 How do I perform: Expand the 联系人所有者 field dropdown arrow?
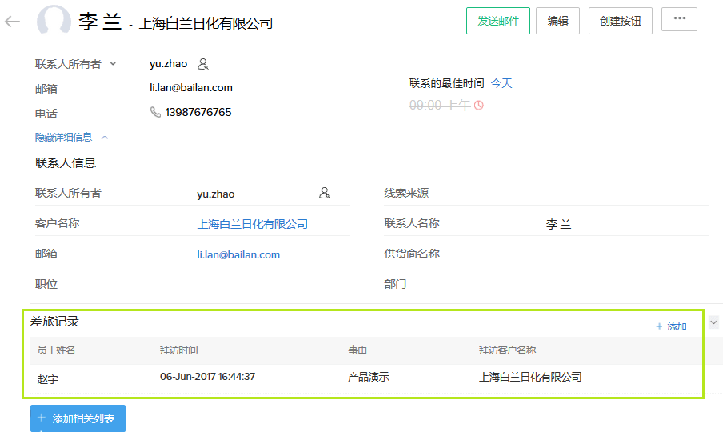click(x=113, y=64)
